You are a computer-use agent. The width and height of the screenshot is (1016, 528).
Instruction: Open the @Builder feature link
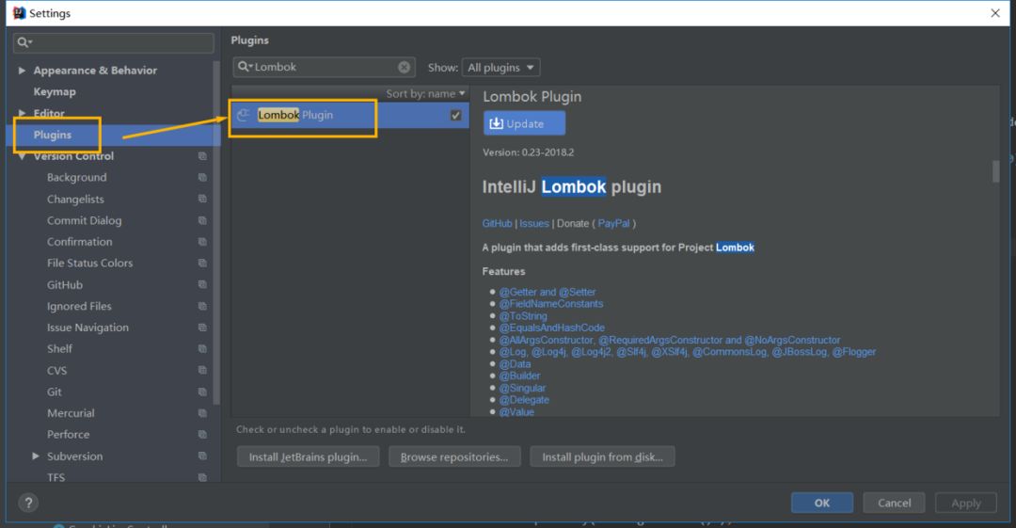pyautogui.click(x=519, y=376)
